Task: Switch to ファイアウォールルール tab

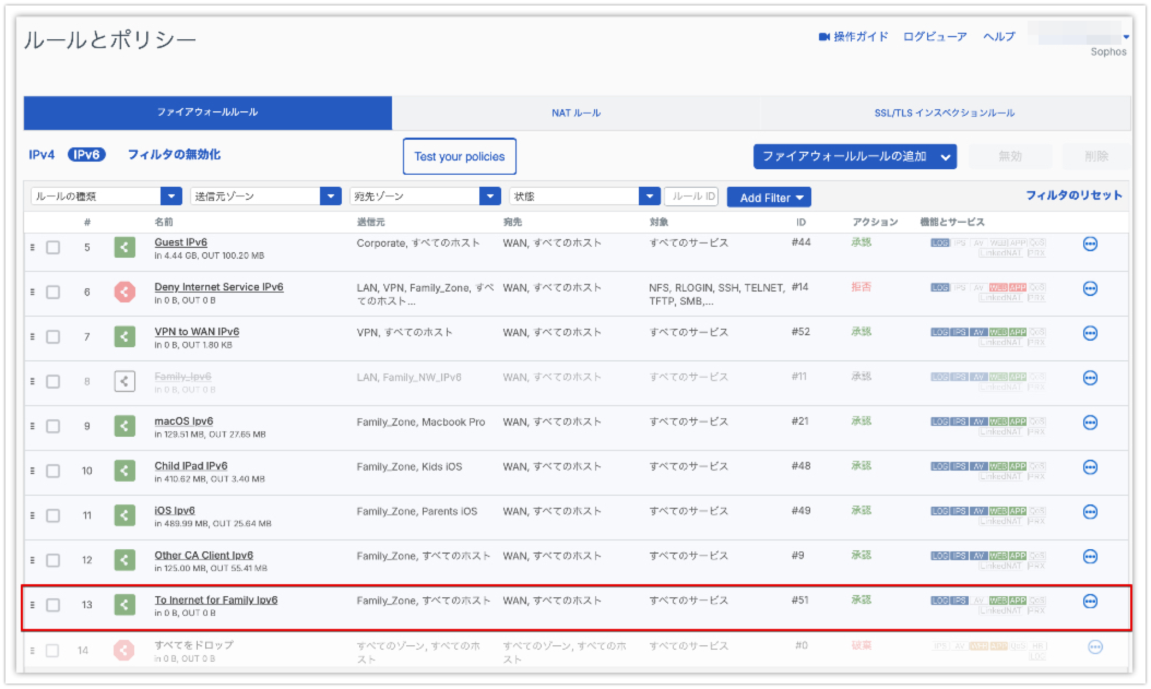Action: pos(207,113)
